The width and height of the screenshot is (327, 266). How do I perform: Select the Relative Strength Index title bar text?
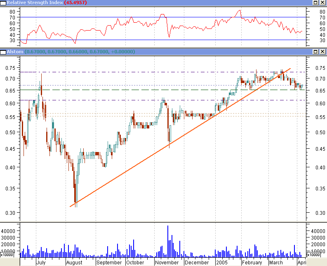35,2
